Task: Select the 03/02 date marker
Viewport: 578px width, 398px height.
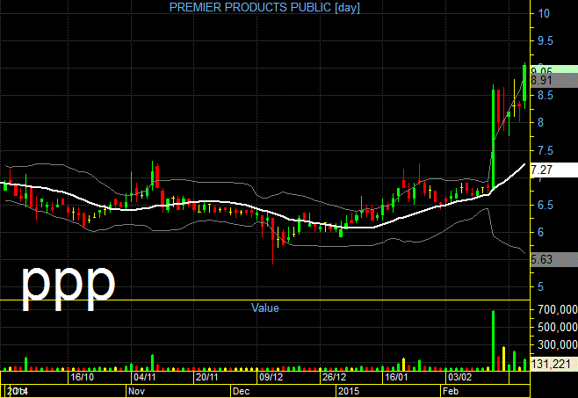Action: click(459, 377)
